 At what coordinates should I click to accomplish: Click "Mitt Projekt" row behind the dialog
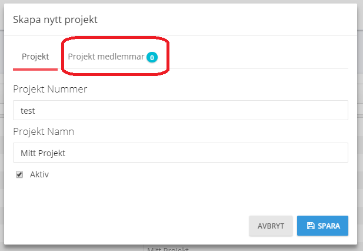(x=165, y=248)
